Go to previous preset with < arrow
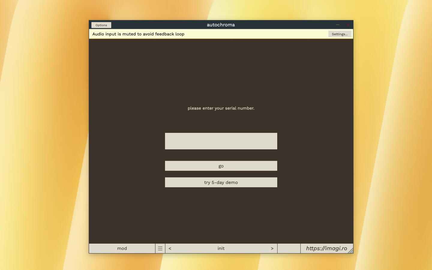 [170, 248]
